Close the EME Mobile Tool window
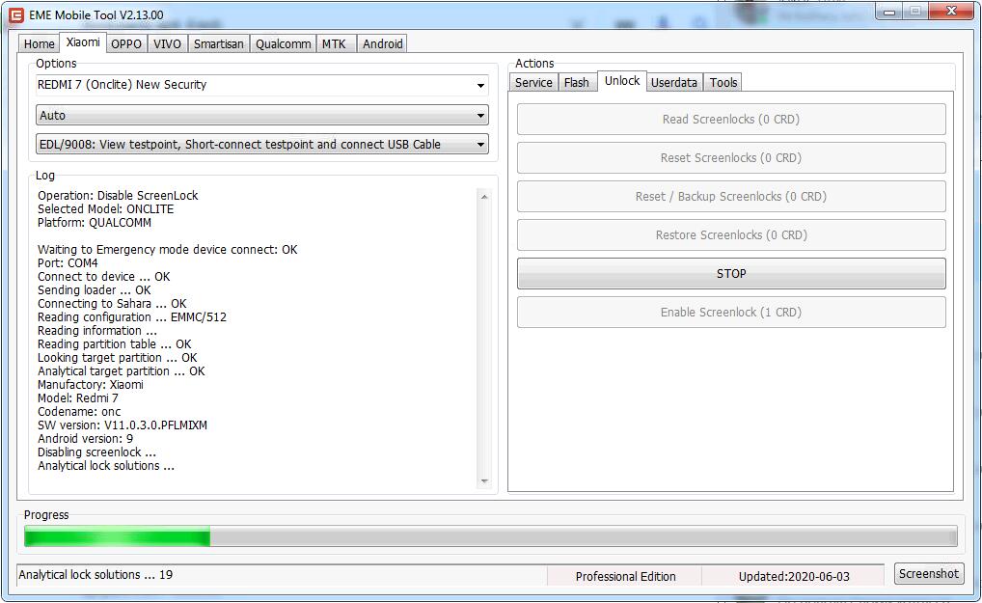Viewport: 982px width, 603px height. click(951, 11)
